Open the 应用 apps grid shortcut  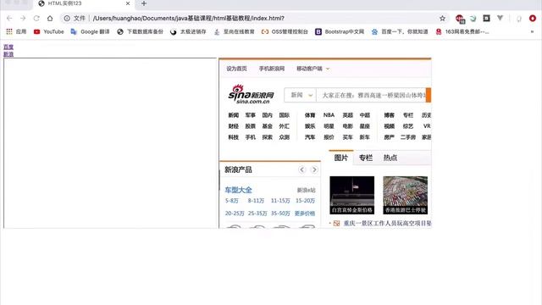(x=16, y=32)
